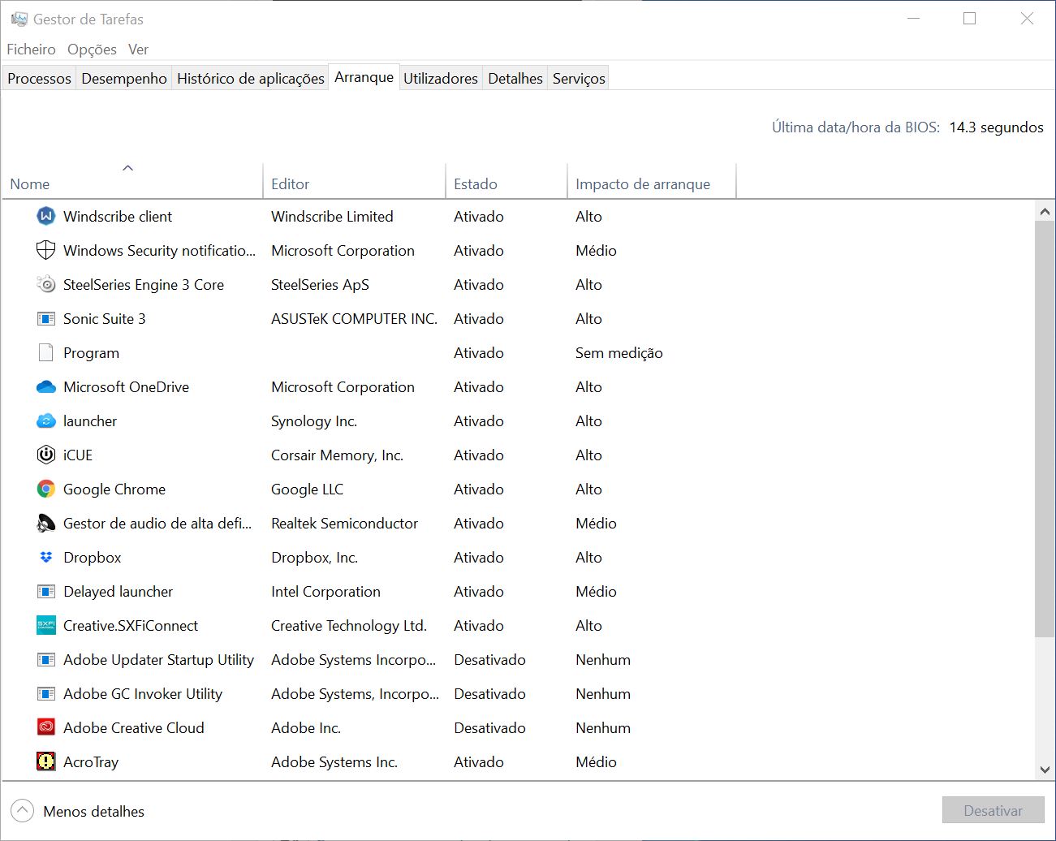
Task: Click Alto impact for Microsoft OneDrive
Action: coord(588,386)
